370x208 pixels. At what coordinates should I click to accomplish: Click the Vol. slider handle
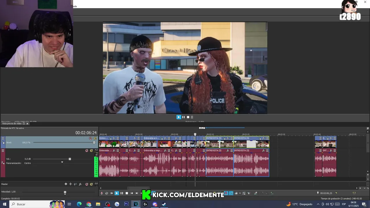click(70, 159)
